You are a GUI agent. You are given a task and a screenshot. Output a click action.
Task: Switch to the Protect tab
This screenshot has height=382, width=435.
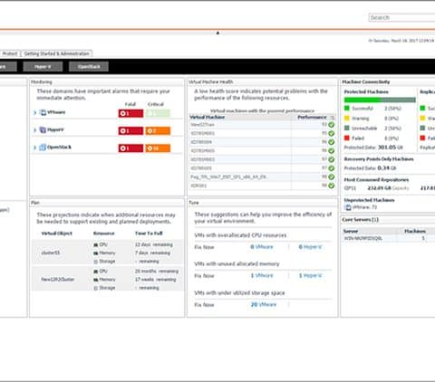click(10, 53)
